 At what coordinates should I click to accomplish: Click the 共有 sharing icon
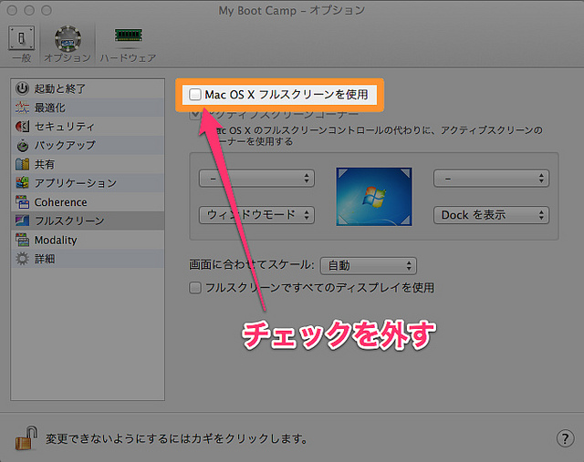(x=22, y=164)
